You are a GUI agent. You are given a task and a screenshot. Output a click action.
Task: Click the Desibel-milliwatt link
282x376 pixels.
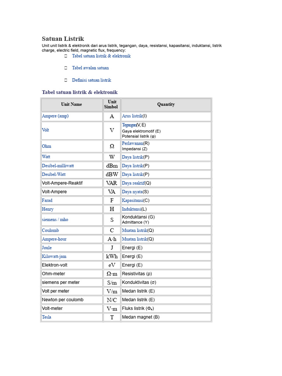[x=58, y=166]
